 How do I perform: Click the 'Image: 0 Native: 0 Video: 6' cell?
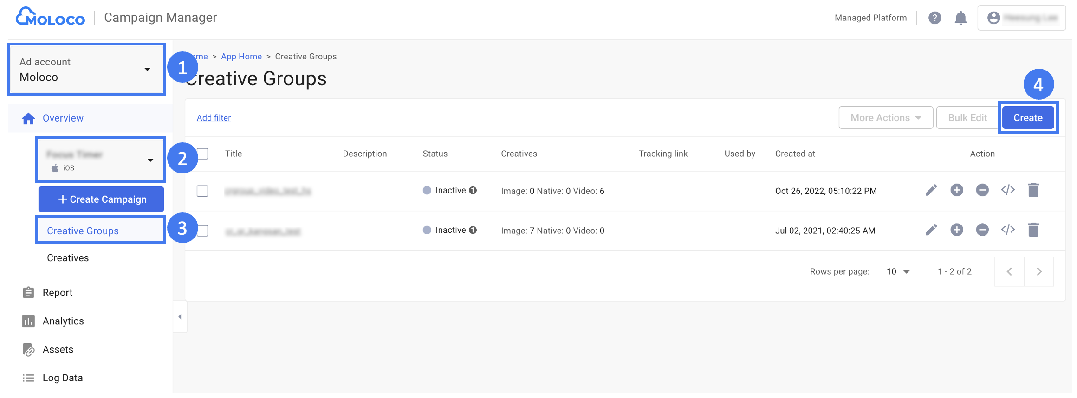(x=552, y=191)
